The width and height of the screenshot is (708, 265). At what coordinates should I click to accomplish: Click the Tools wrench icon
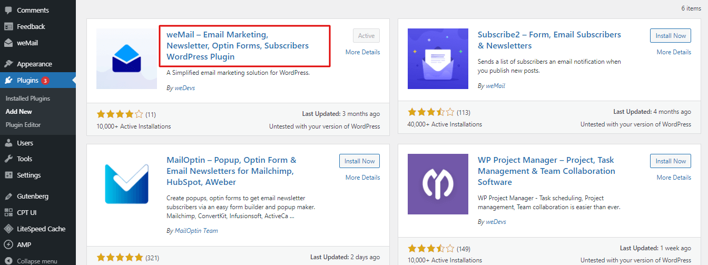pos(8,159)
